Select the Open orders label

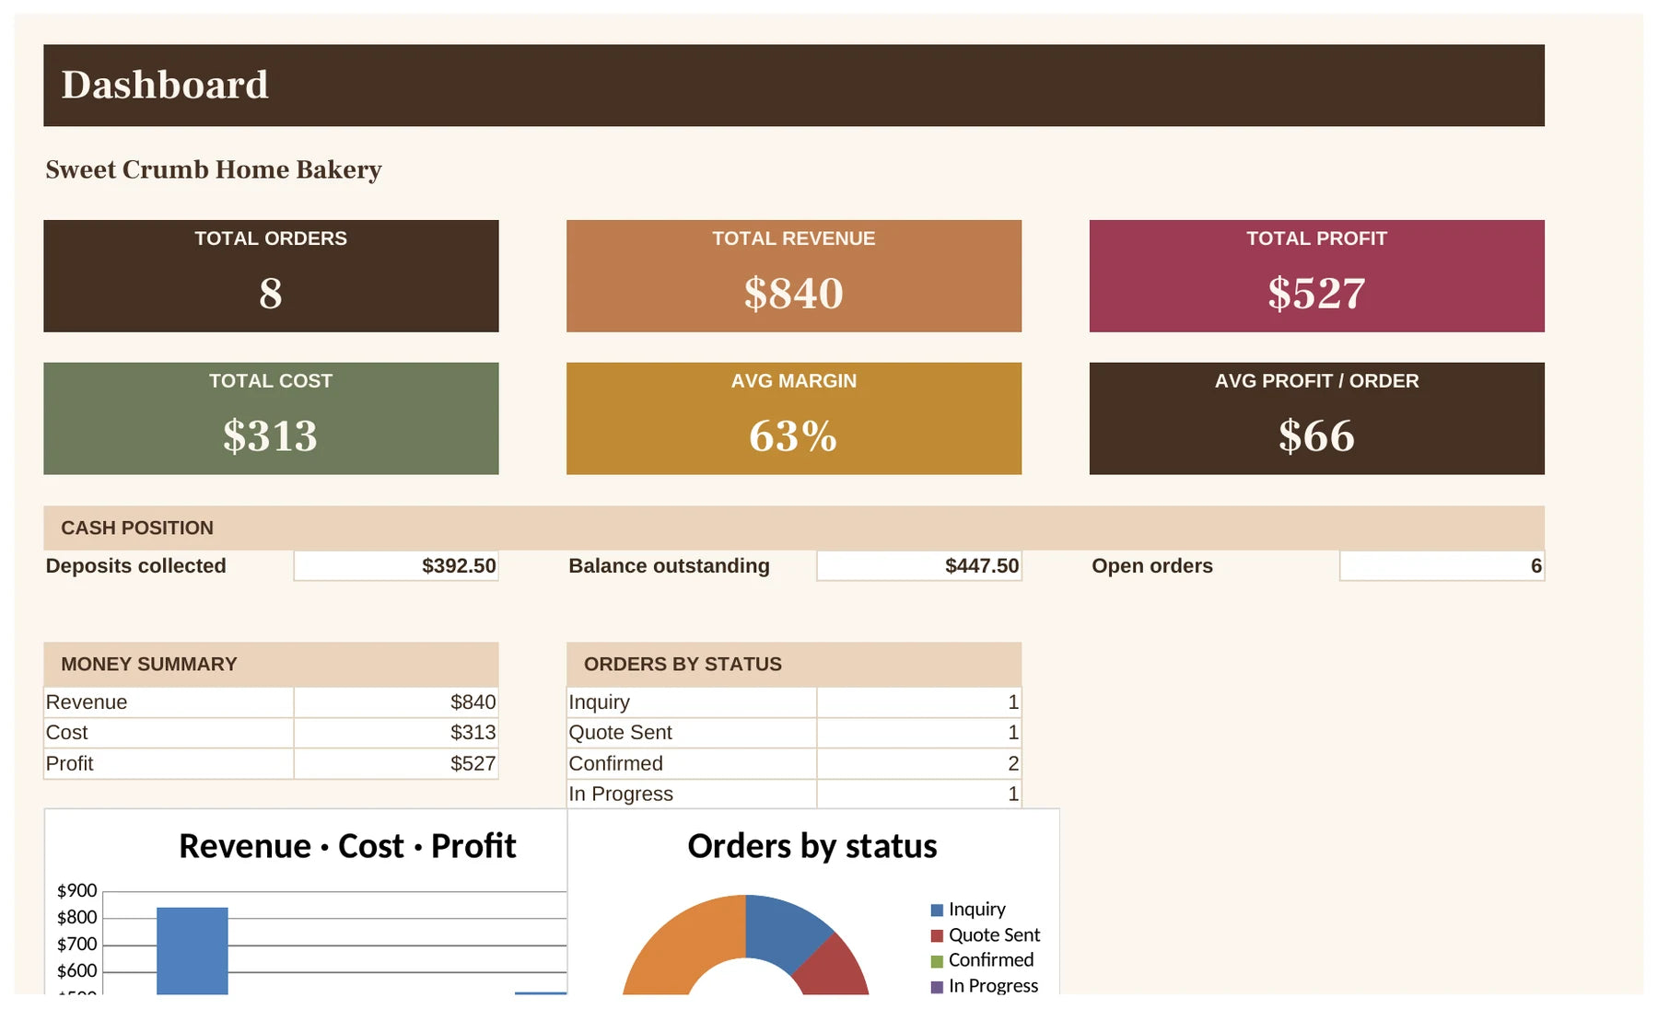coord(1151,565)
